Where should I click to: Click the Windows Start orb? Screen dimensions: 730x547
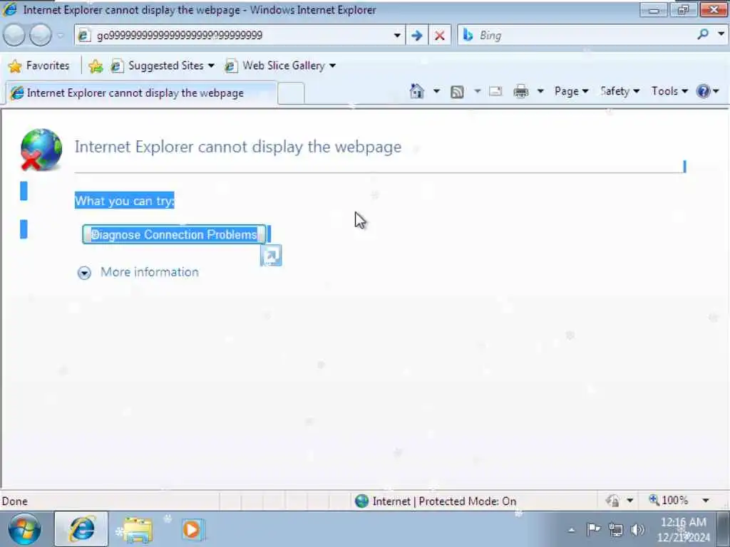24,529
